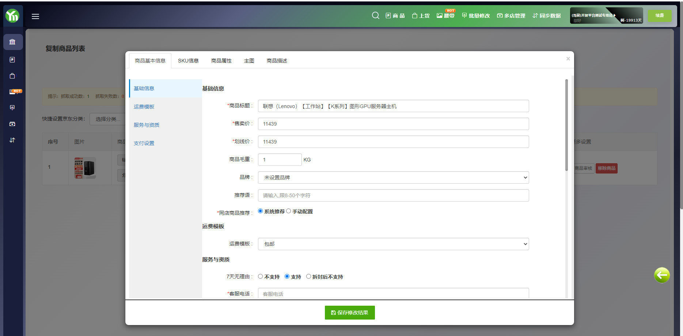Expand the 品牌 dropdown

(x=393, y=177)
